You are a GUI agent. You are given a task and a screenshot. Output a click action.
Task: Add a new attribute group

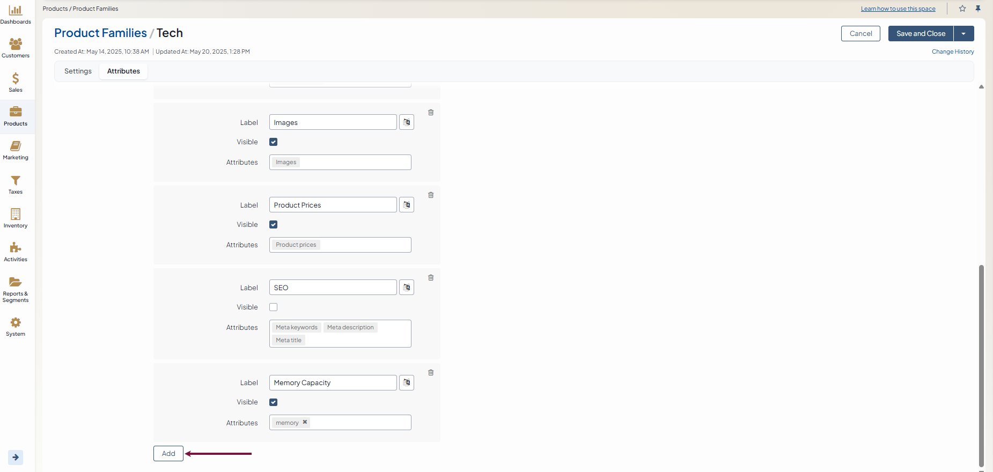coord(168,454)
